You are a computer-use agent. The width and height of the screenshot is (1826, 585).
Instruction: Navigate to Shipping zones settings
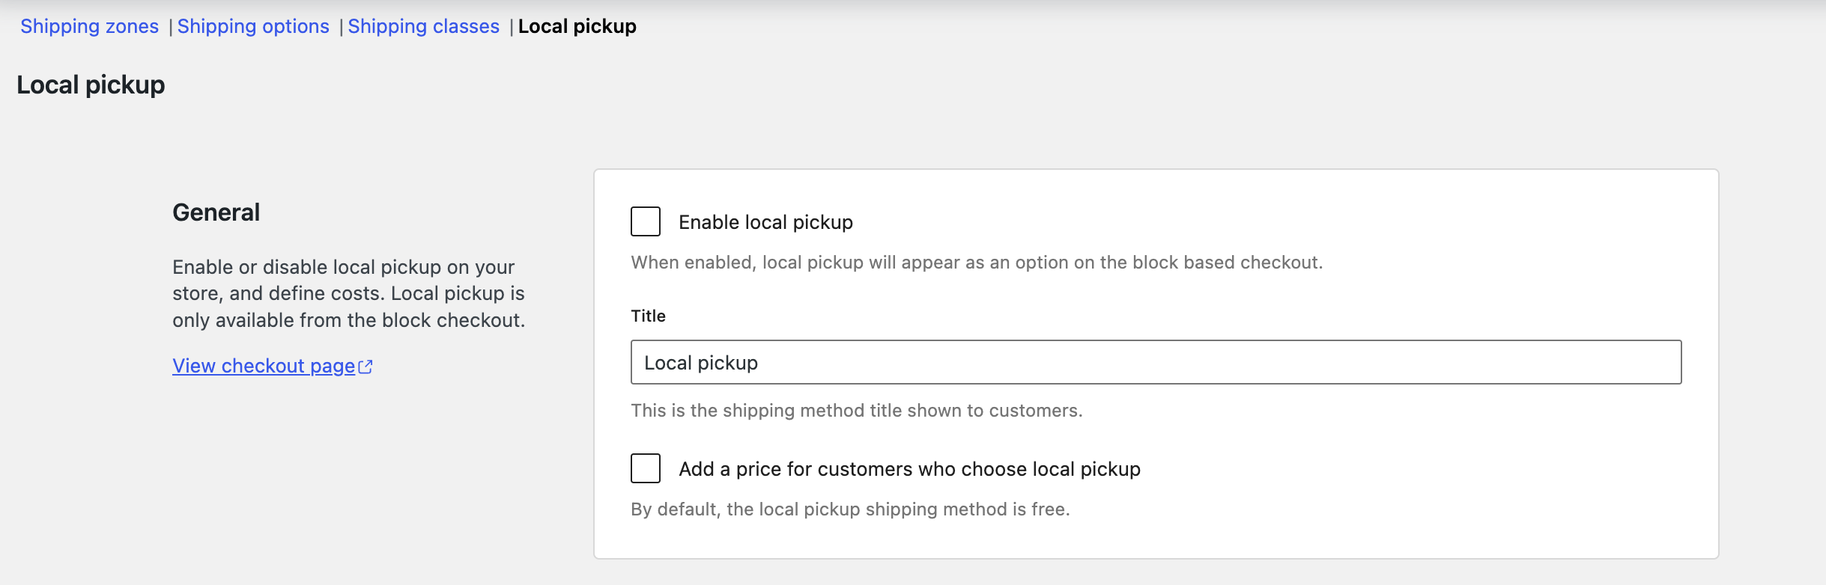pos(90,25)
